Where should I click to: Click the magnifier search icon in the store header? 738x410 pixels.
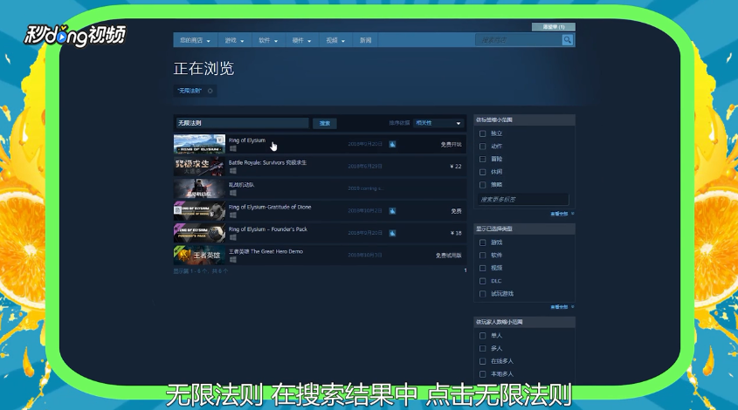click(x=568, y=40)
